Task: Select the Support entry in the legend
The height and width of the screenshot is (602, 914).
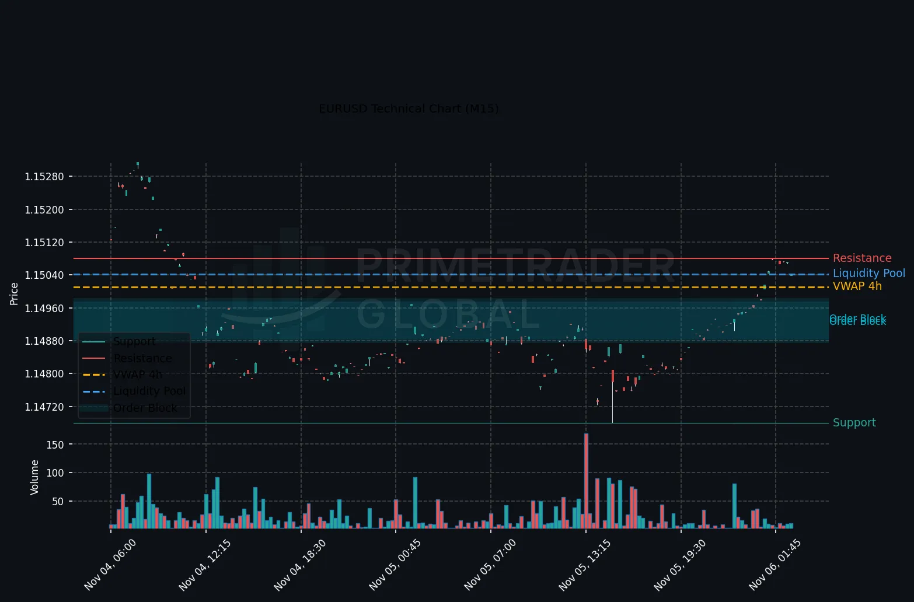Action: coord(135,342)
